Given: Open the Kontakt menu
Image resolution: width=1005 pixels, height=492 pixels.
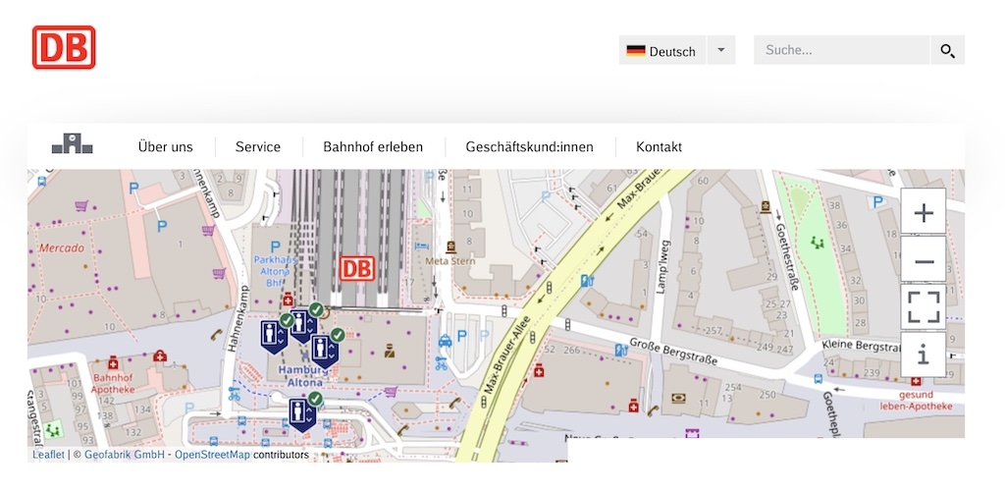Looking at the screenshot, I should (x=659, y=147).
